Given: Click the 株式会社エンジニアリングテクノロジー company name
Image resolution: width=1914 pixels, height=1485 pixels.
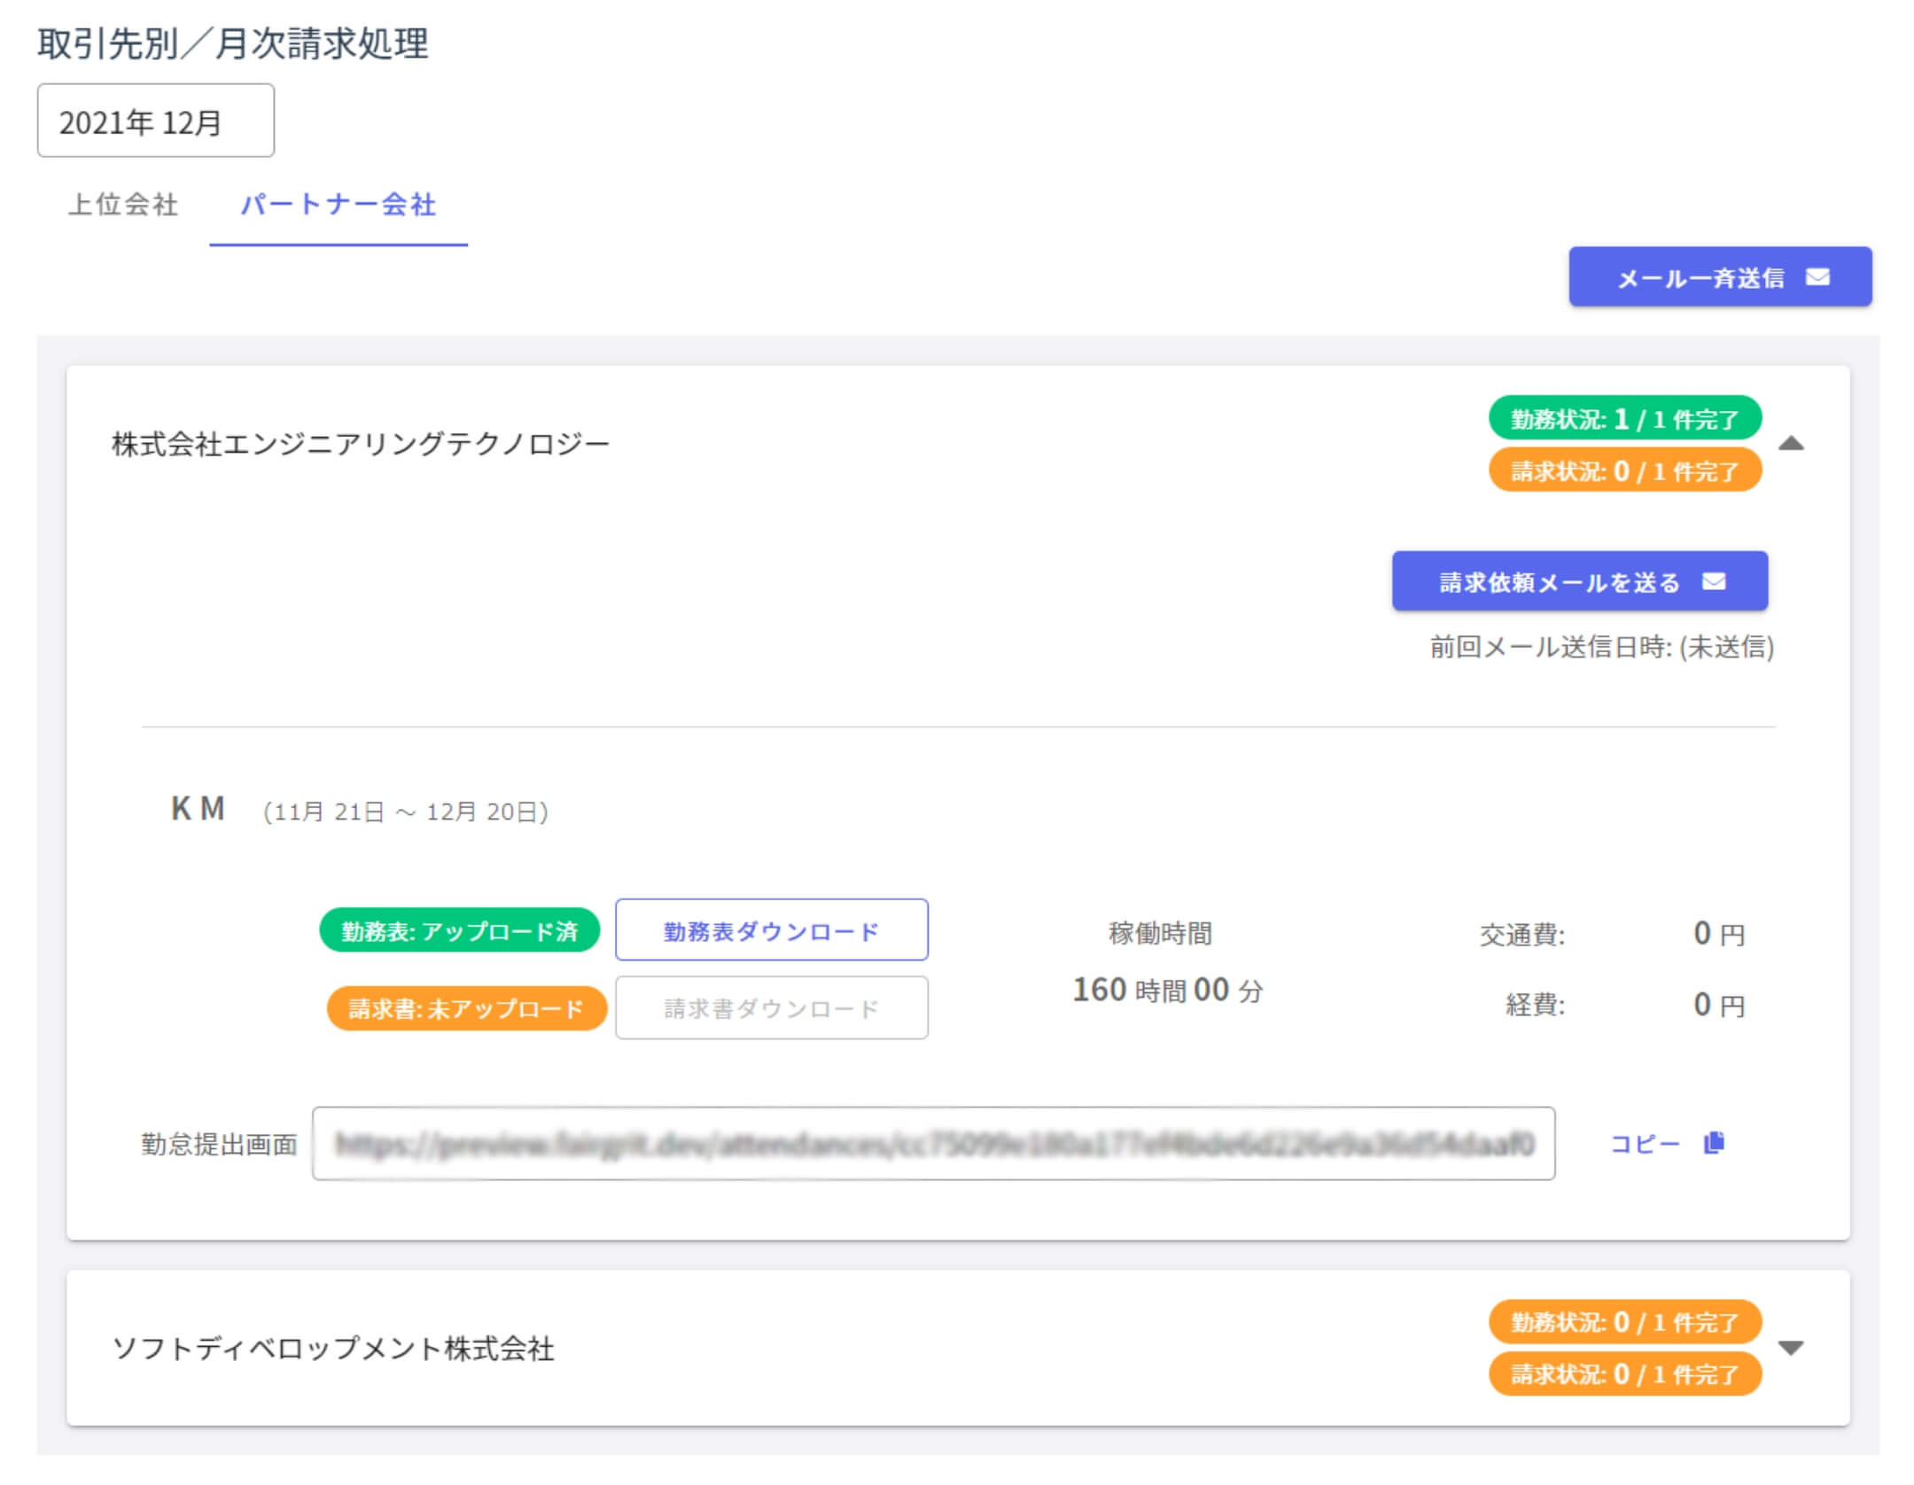Looking at the screenshot, I should pyautogui.click(x=361, y=443).
